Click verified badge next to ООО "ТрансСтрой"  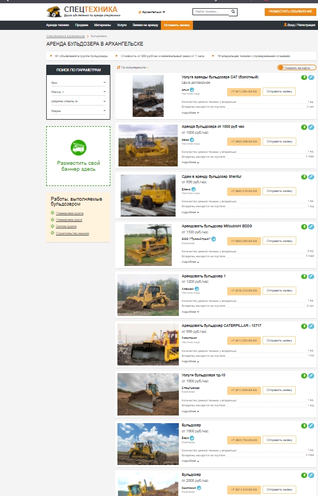(x=214, y=239)
